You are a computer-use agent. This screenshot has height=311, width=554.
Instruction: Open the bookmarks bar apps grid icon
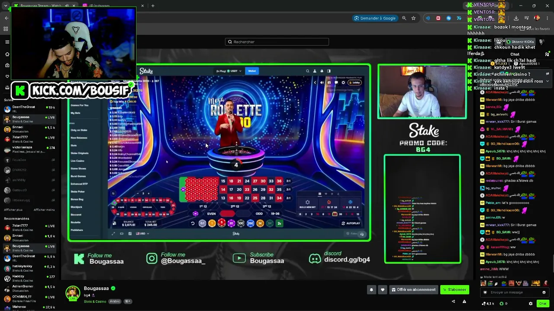6,29
